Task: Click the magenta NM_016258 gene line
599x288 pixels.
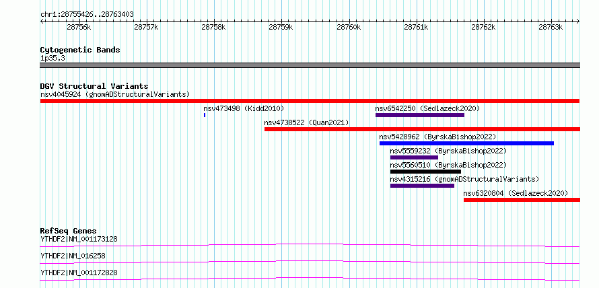Action: coord(310,262)
